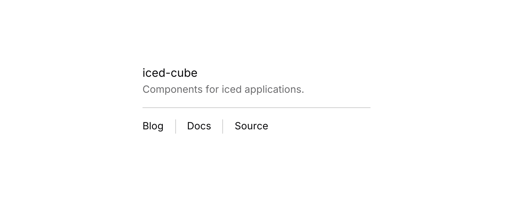Visit Blog, the first navigation link

click(153, 126)
